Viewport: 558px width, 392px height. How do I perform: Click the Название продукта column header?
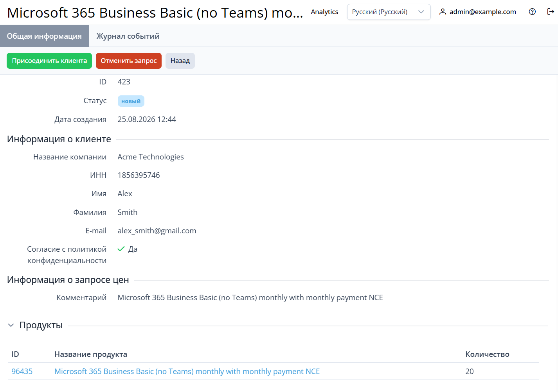pyautogui.click(x=91, y=354)
